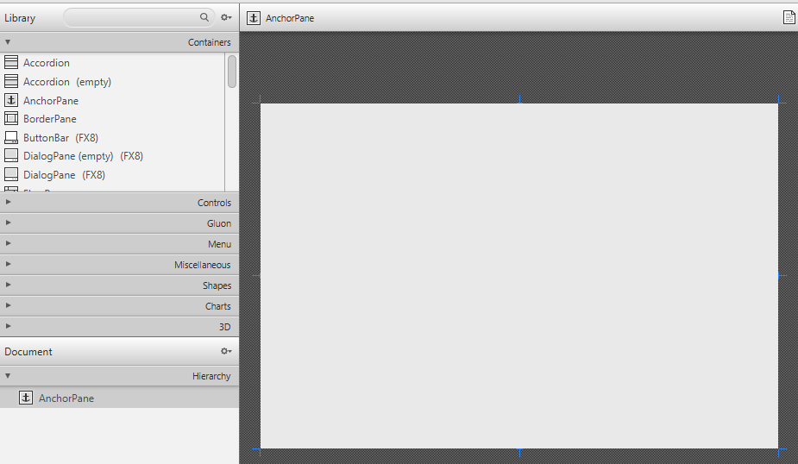Click the AnchorPane design canvas area

tap(519, 276)
